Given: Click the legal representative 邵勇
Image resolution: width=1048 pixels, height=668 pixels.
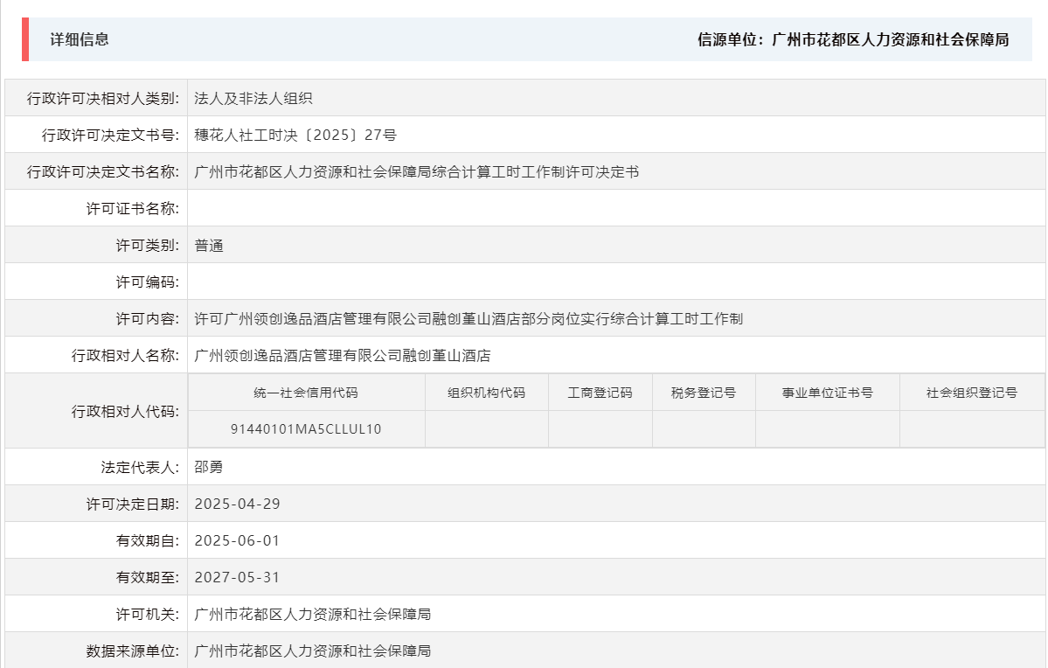Looking at the screenshot, I should pos(210,466).
